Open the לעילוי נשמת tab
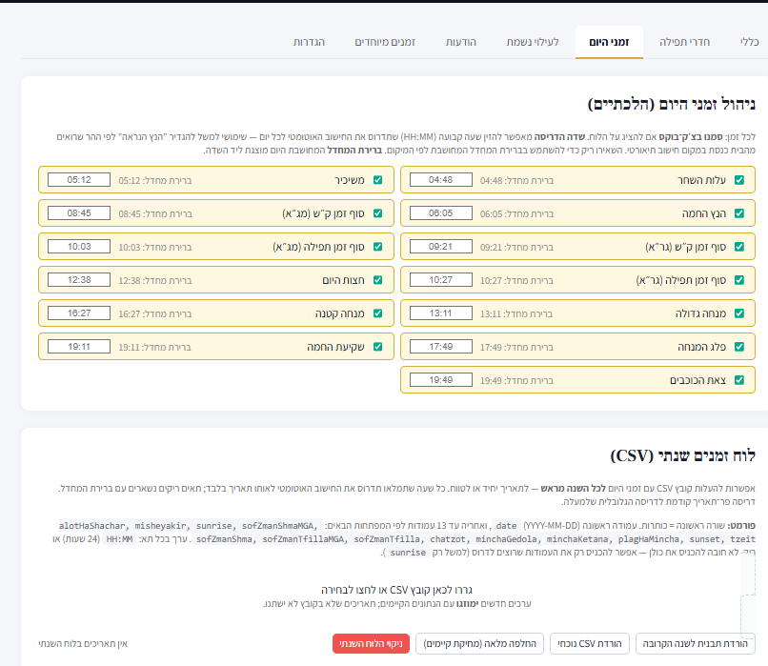The width and height of the screenshot is (768, 666). tap(533, 43)
